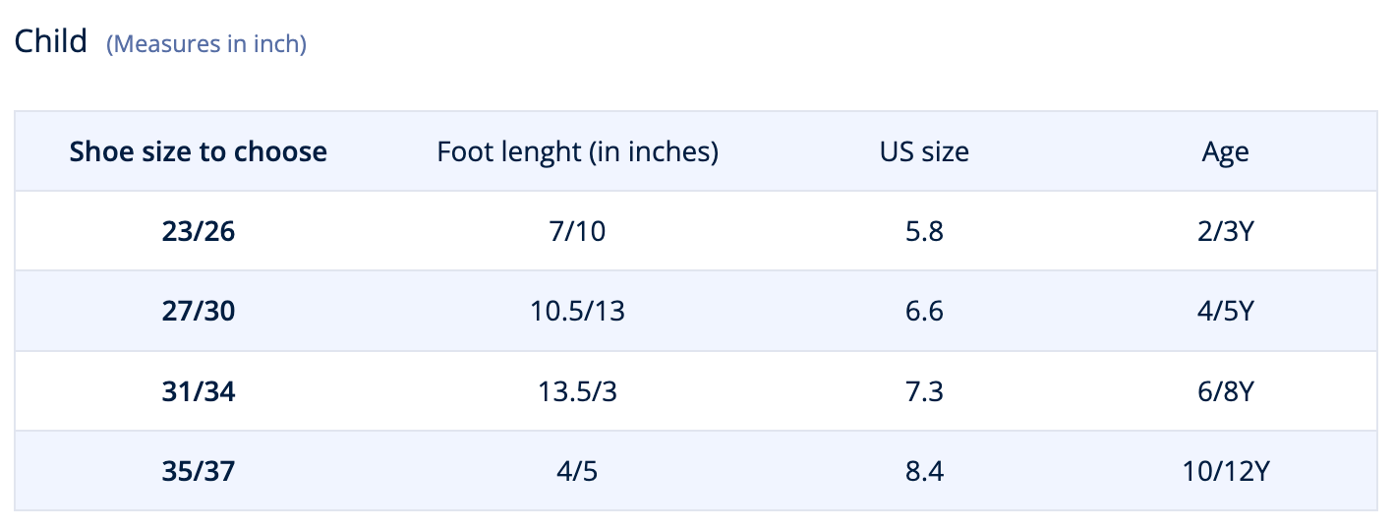Select the 7.3 US size cell

coord(924,391)
